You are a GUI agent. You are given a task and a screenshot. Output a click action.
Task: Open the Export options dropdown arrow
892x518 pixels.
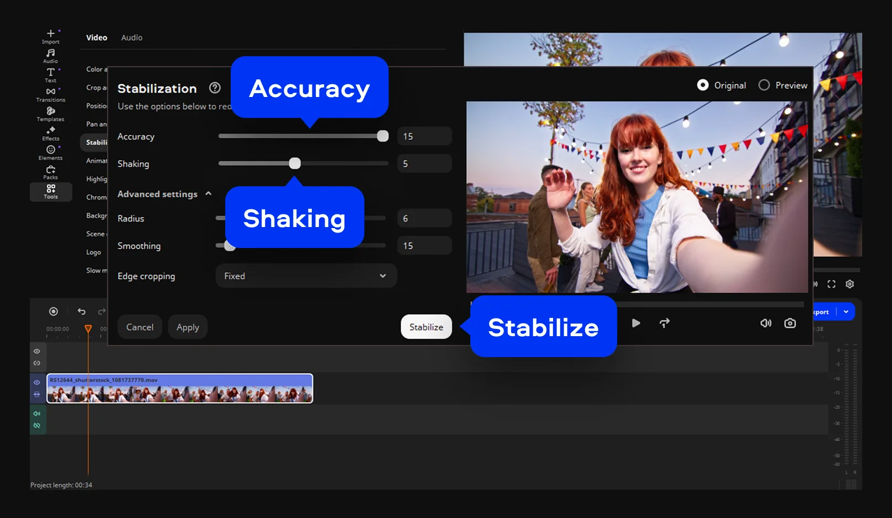point(846,312)
